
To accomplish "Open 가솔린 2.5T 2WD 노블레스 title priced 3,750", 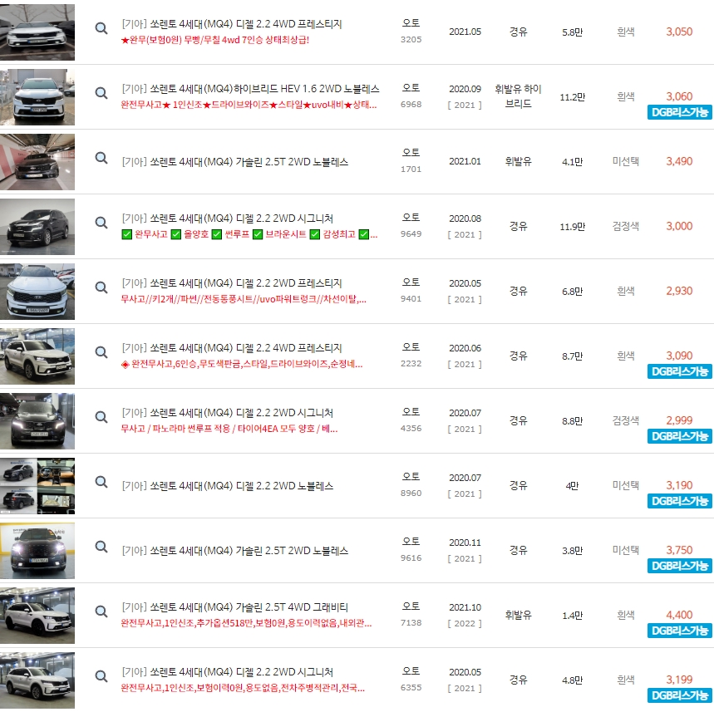I will tap(235, 550).
